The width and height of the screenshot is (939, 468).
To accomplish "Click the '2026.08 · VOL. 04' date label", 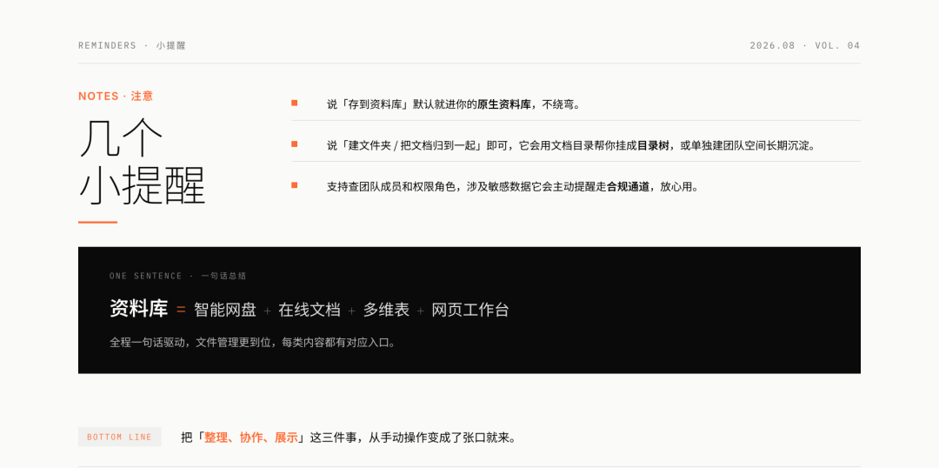I will [805, 45].
